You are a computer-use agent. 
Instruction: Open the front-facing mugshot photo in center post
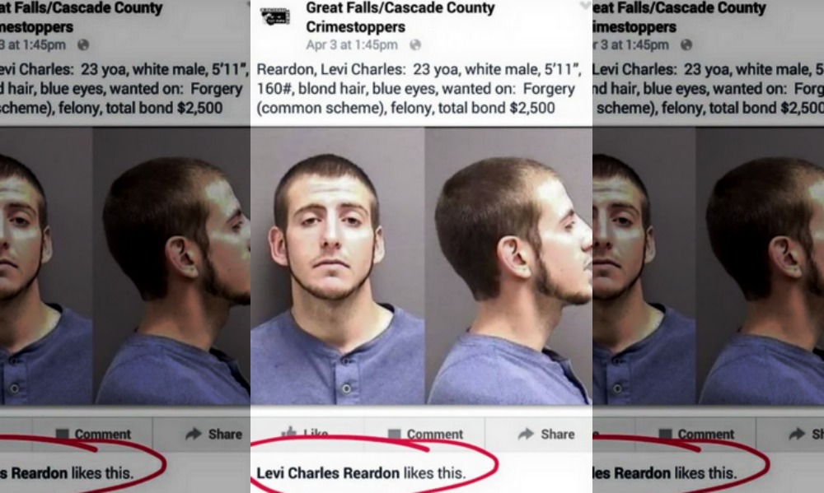point(337,266)
